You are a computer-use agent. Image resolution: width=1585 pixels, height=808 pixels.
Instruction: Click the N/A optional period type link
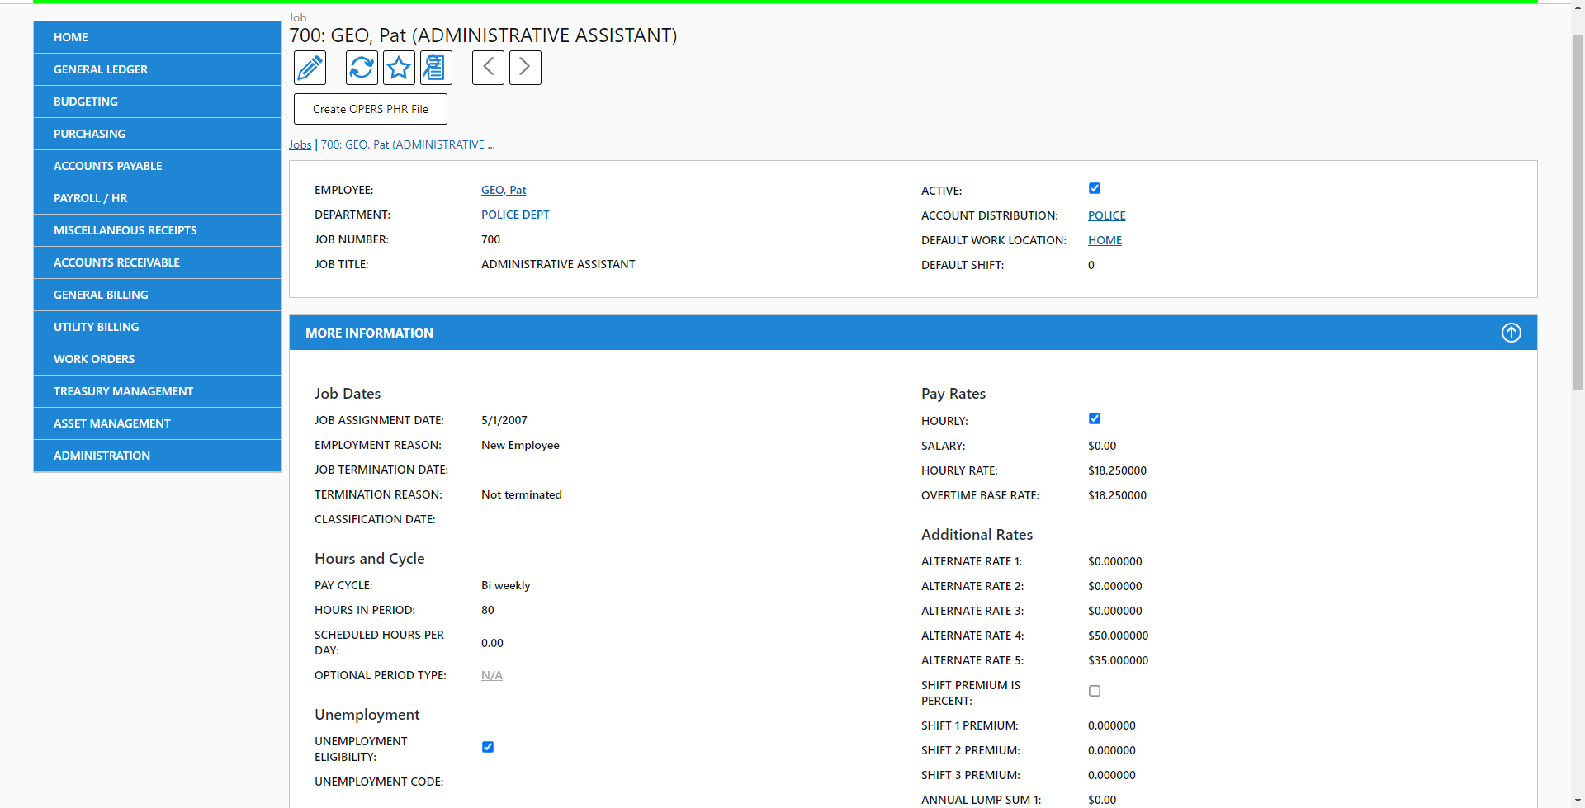pos(492,675)
